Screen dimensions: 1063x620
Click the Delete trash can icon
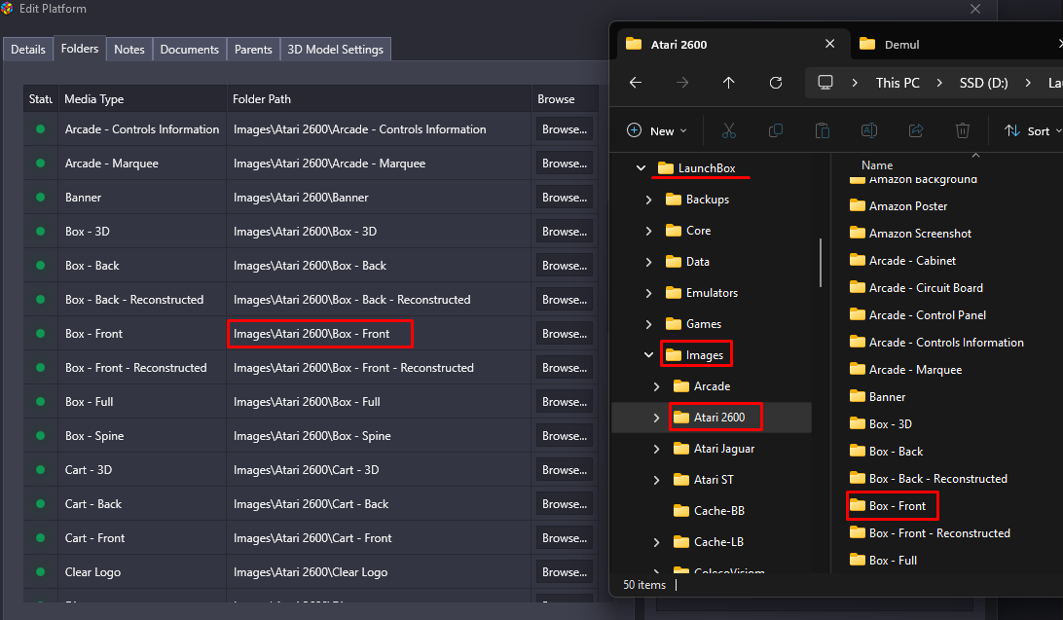coord(963,130)
